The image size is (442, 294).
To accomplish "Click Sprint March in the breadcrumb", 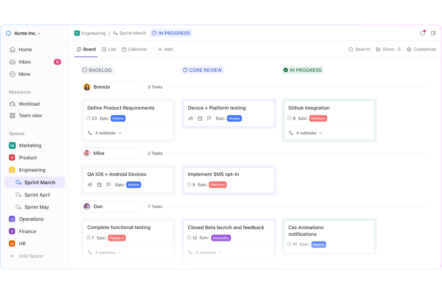I will click(130, 33).
